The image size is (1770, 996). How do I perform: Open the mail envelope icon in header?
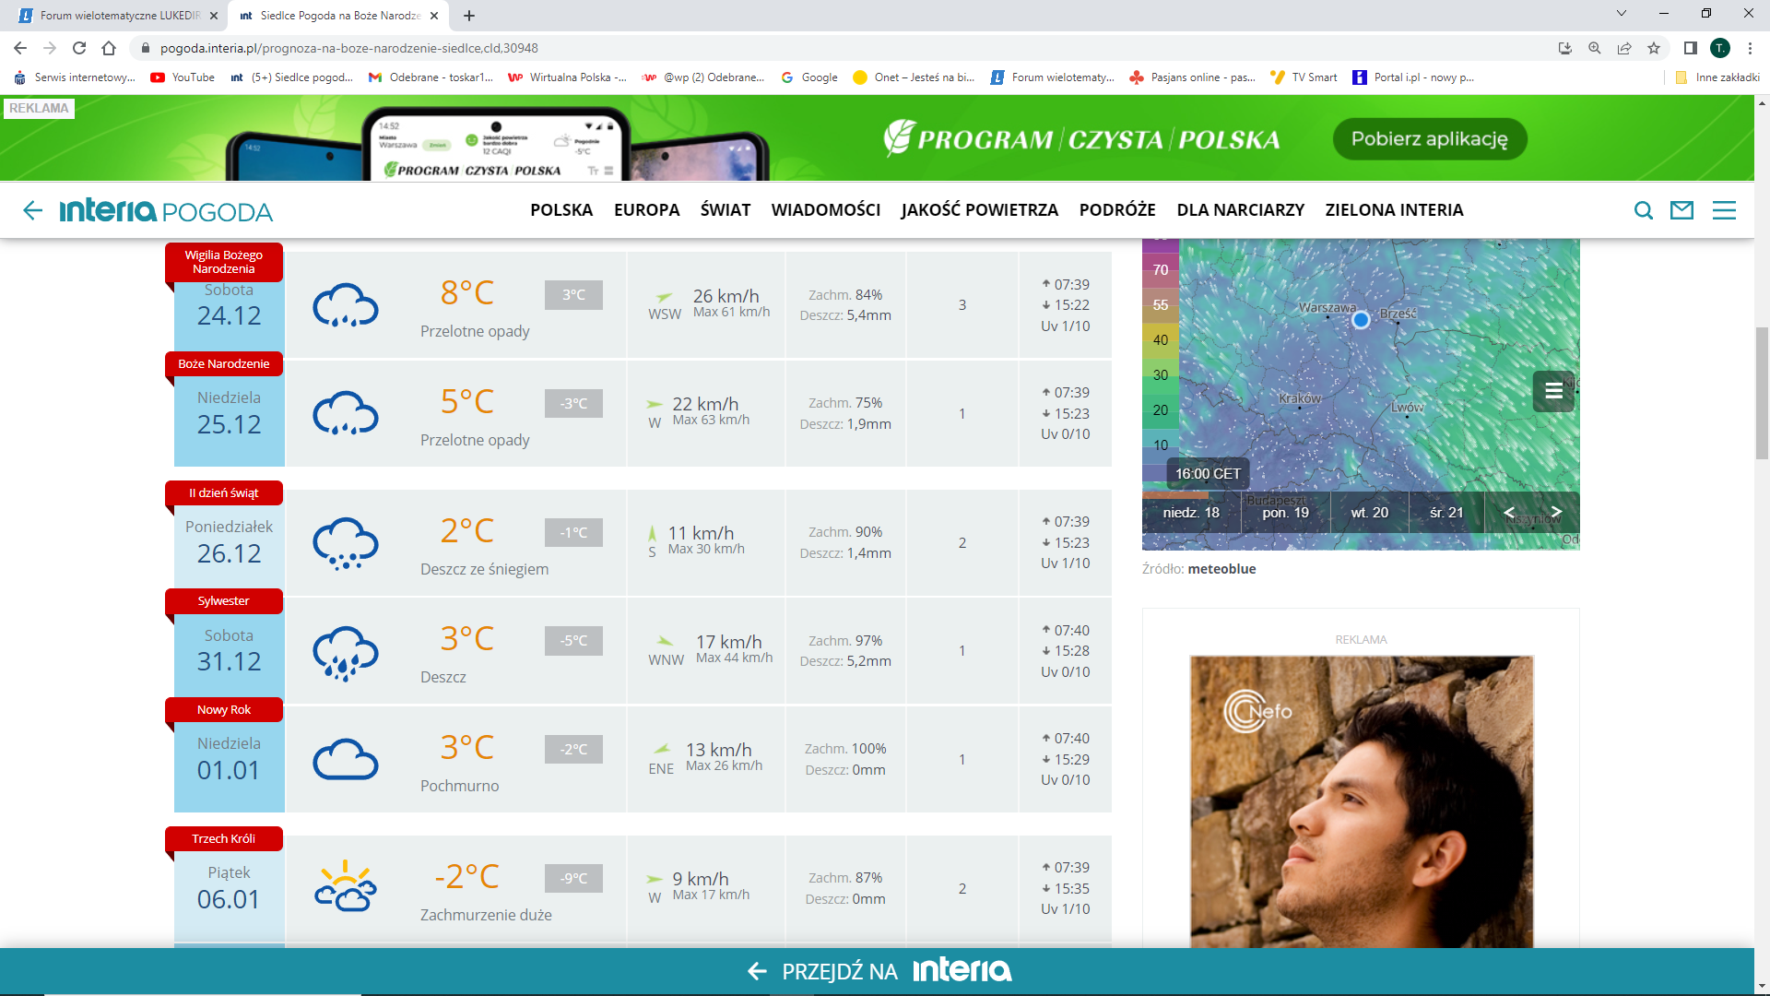click(x=1681, y=211)
